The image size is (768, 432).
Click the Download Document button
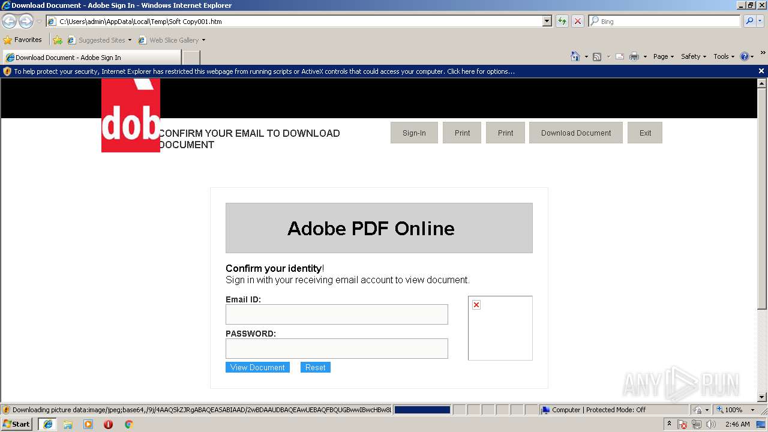(x=576, y=133)
